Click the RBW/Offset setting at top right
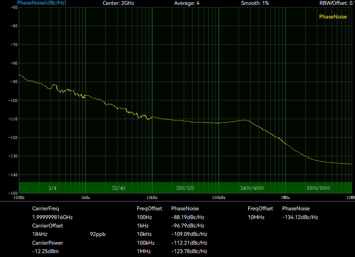Screen dimensions: 355x257 [x=337, y=3]
